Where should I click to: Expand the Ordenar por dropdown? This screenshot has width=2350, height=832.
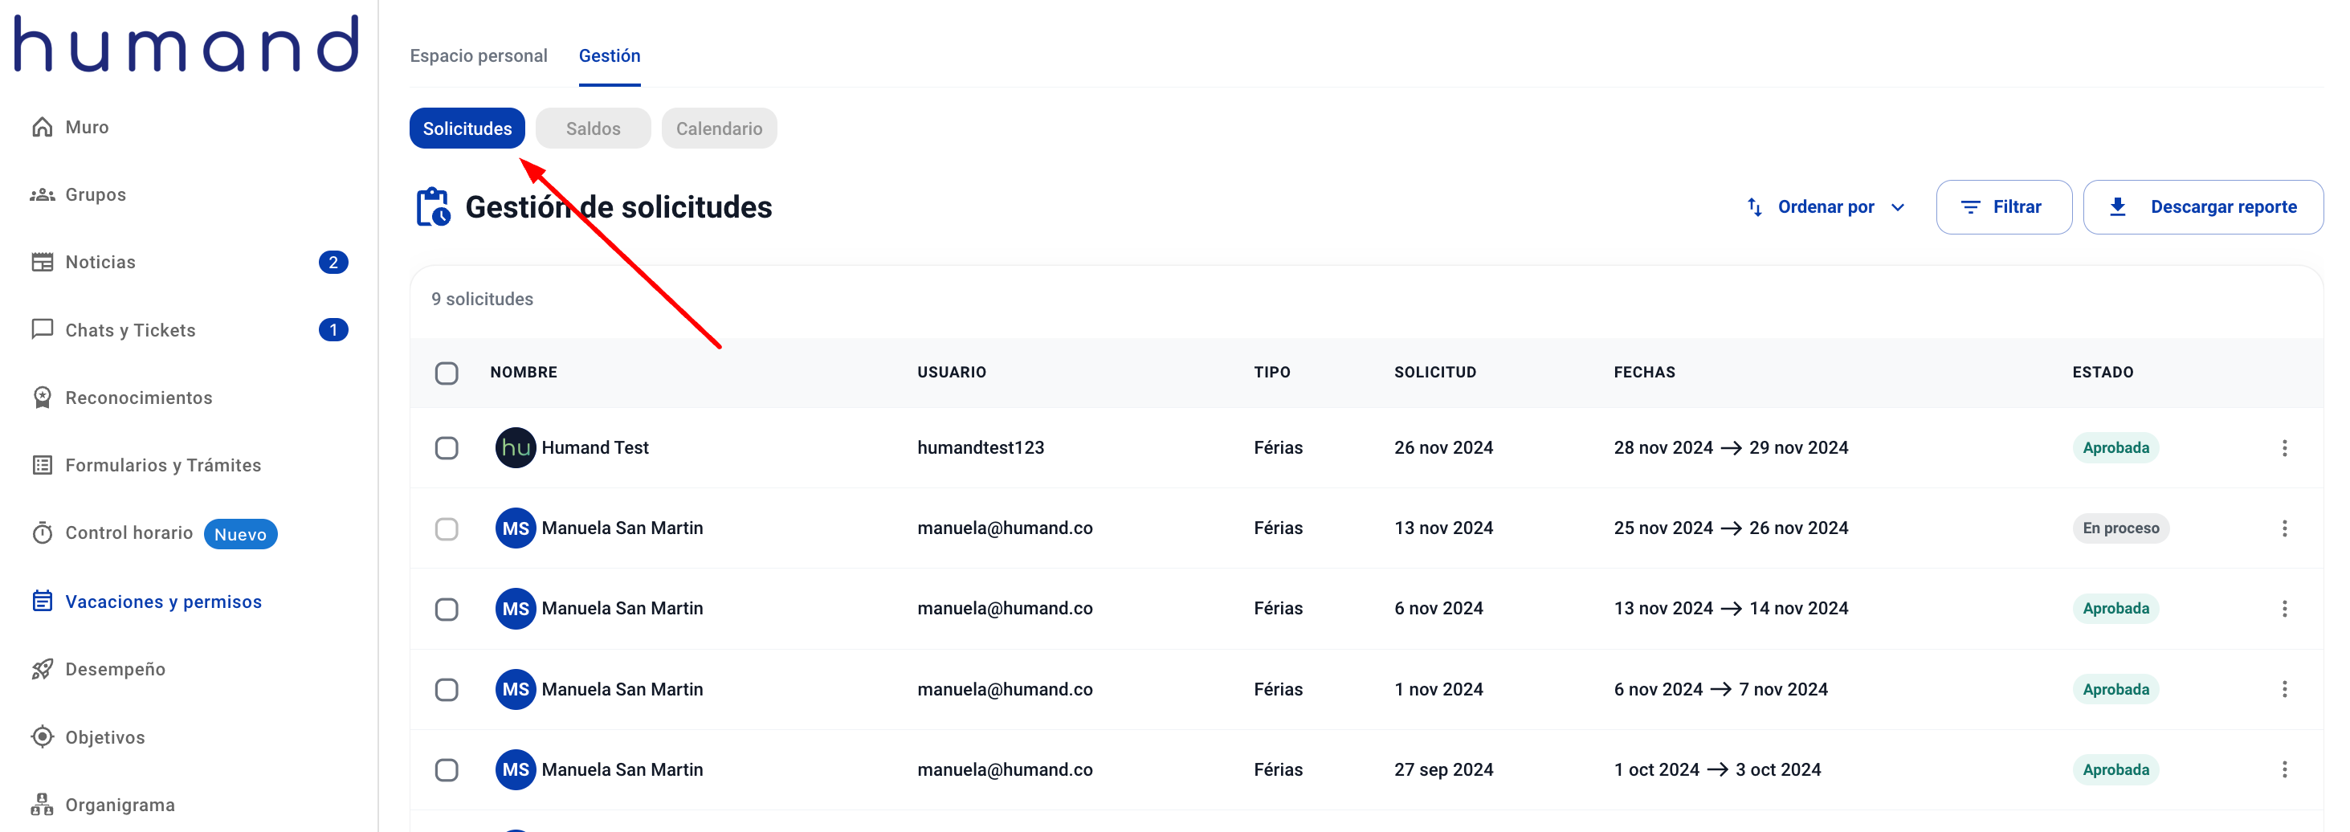point(1826,207)
